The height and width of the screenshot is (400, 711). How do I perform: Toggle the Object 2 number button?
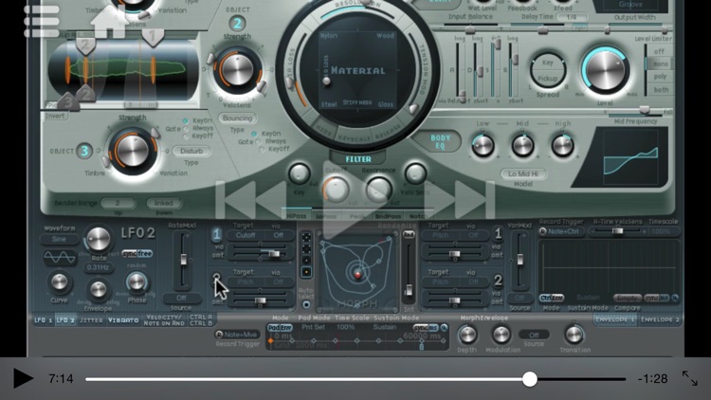pos(237,23)
